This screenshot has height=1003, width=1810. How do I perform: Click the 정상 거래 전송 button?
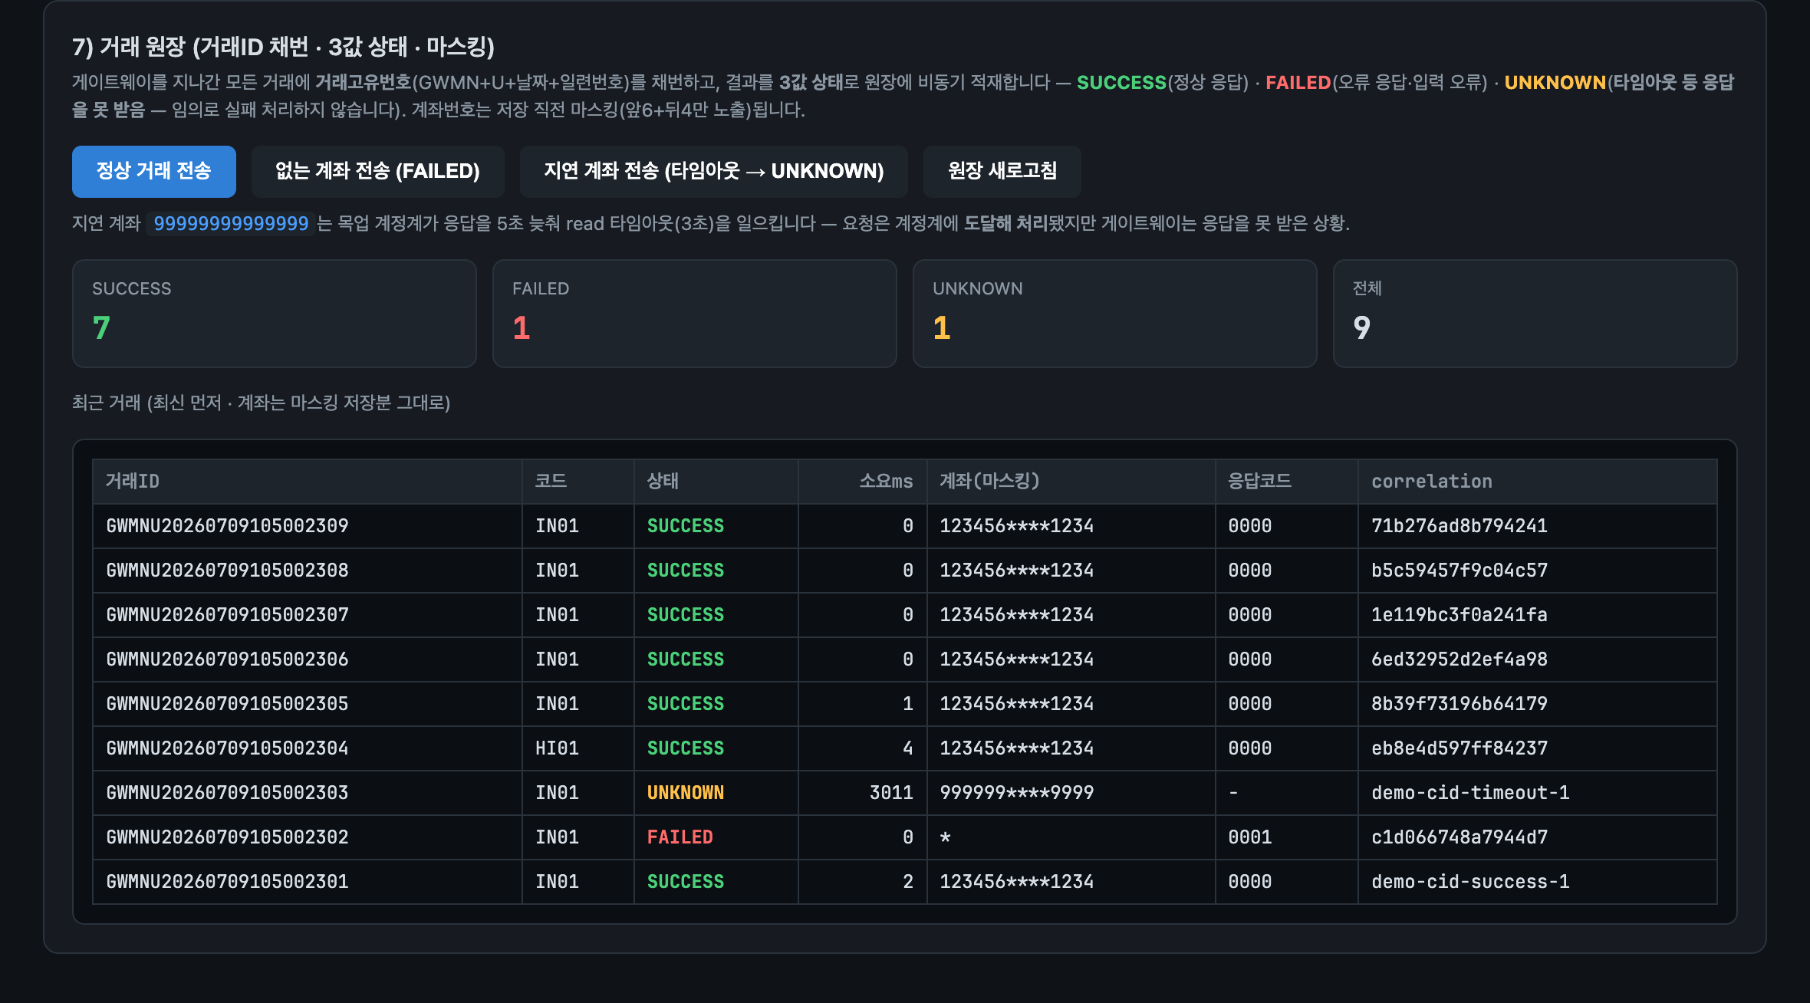[x=154, y=171]
